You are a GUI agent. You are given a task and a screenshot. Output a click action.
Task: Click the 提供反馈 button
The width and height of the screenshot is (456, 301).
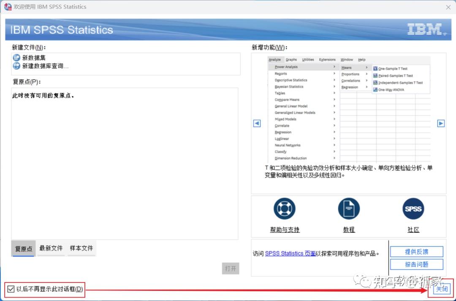coord(416,252)
